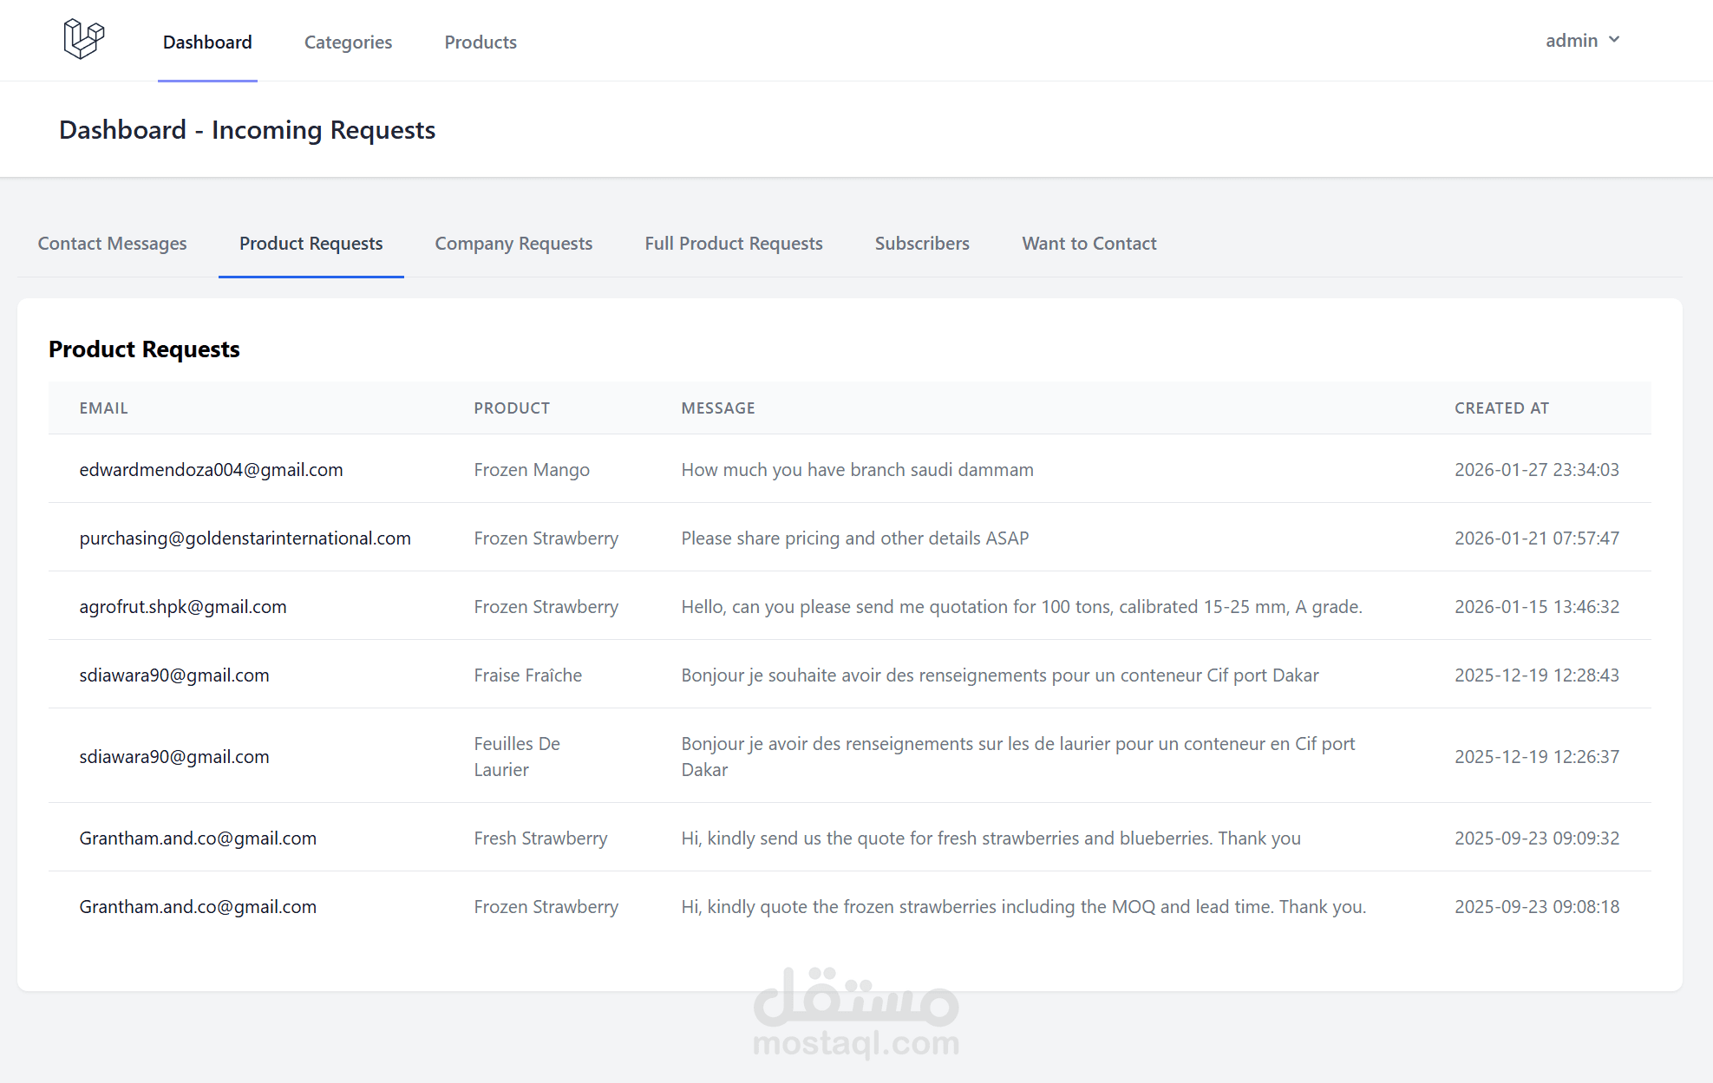Open the Categories nav link
Viewport: 1713px width, 1083px height.
348,42
